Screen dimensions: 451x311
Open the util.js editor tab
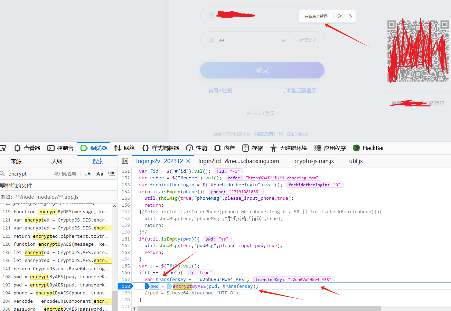click(356, 161)
